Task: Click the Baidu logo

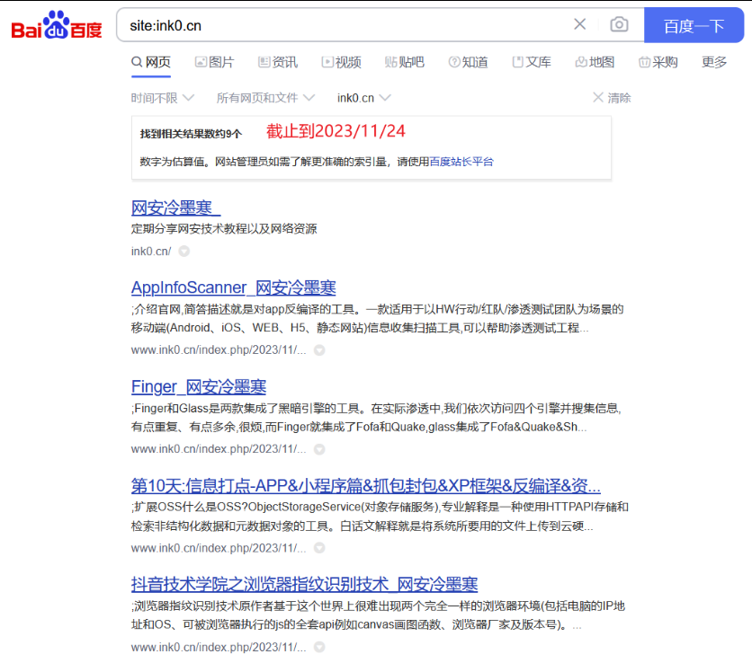Action: [x=56, y=25]
